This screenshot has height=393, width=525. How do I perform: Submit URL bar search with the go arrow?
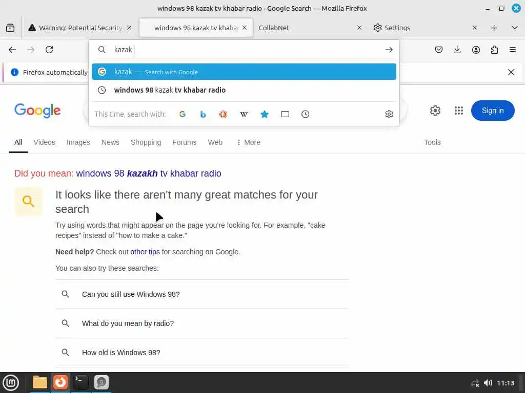(x=389, y=50)
